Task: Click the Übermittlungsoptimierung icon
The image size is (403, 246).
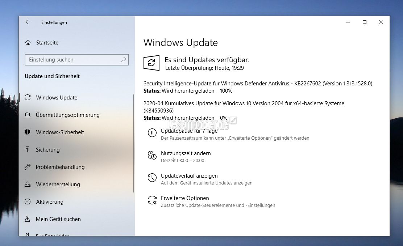Action: [28, 115]
